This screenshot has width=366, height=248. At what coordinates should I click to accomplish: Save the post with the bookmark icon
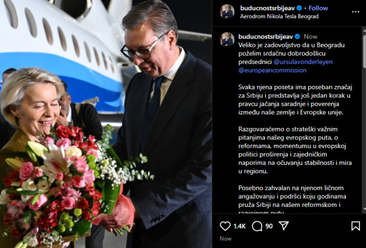point(355,226)
